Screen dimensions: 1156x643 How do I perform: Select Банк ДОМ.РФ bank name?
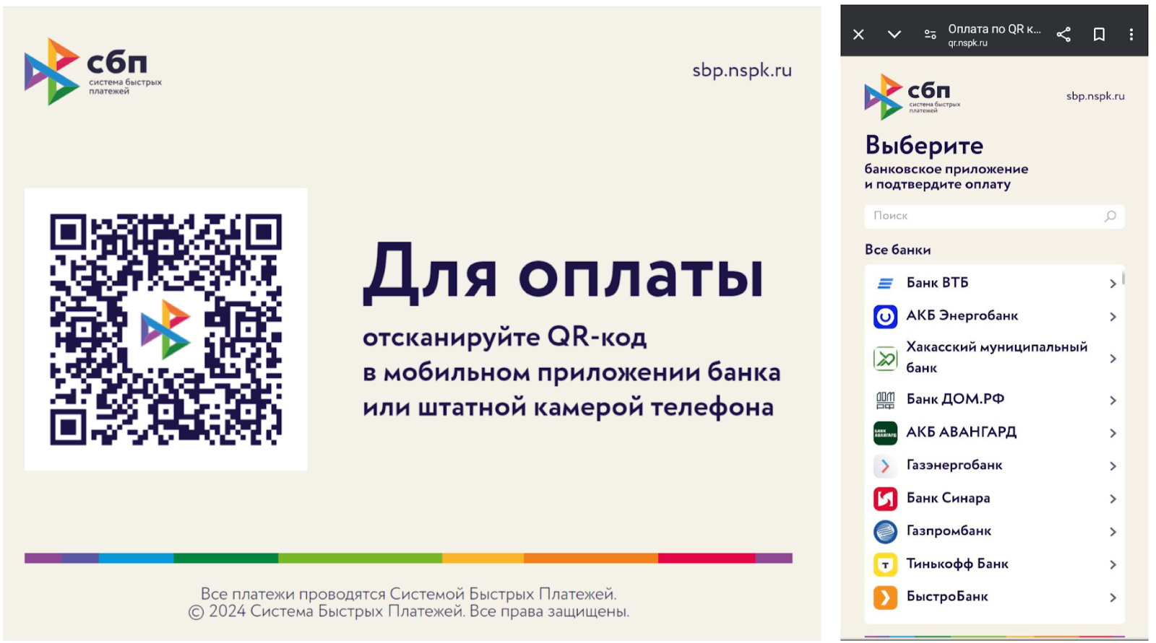(x=955, y=399)
